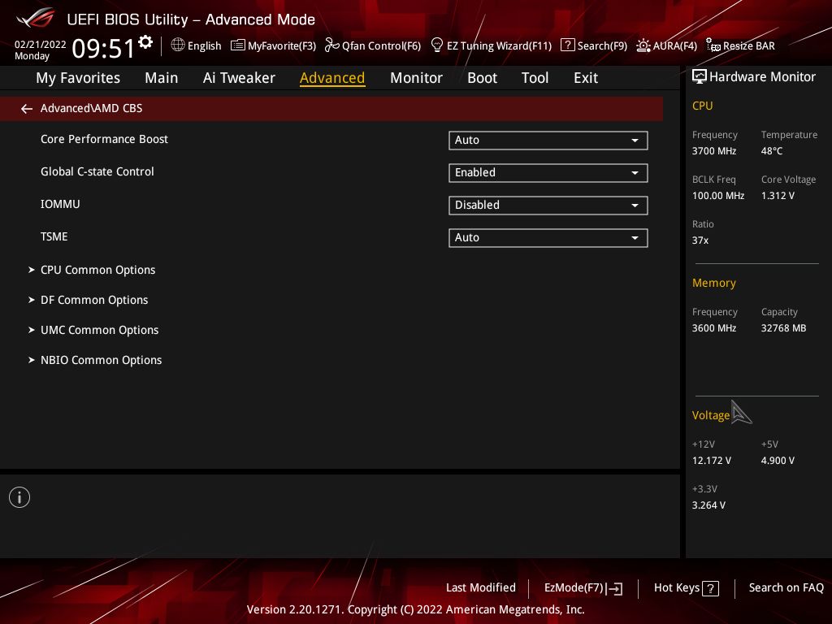
Task: Open the Global C-state Control dropdown
Action: click(x=548, y=173)
